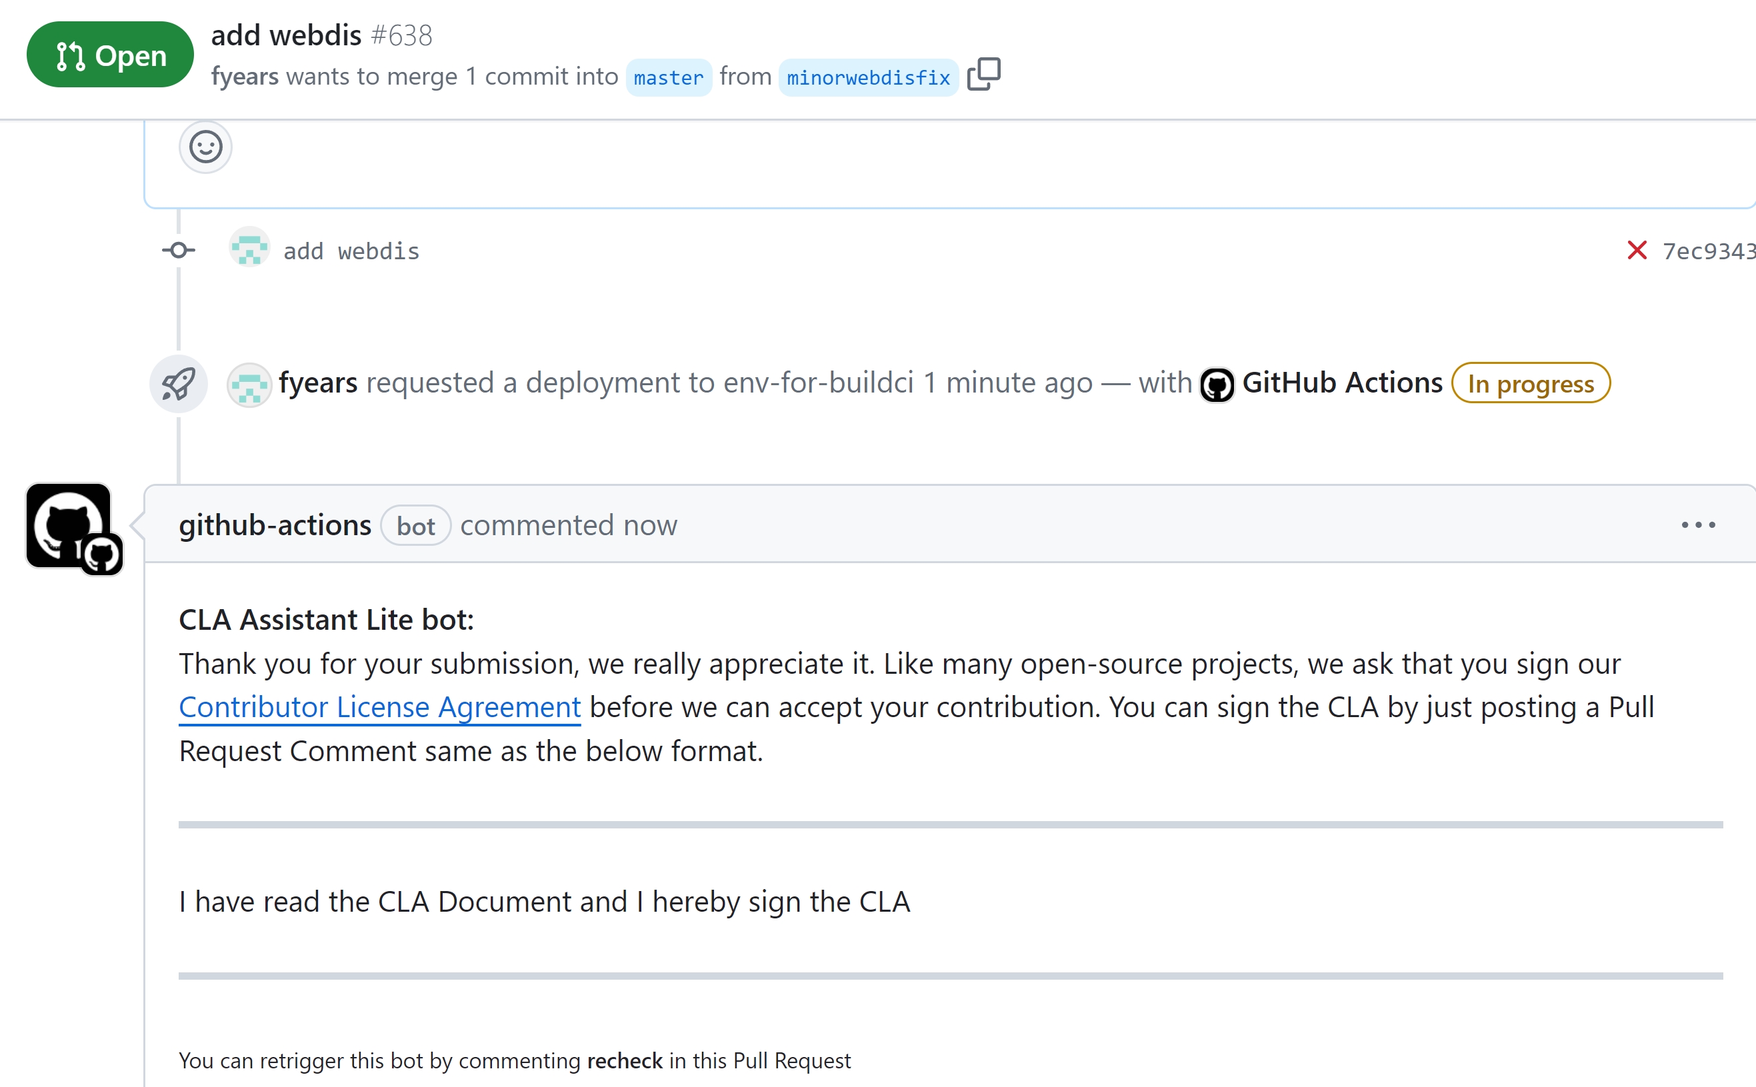Screen dimensions: 1756x1087
Task: Click 'CLA Assistant Lite bot:' heading
Action: (327, 620)
